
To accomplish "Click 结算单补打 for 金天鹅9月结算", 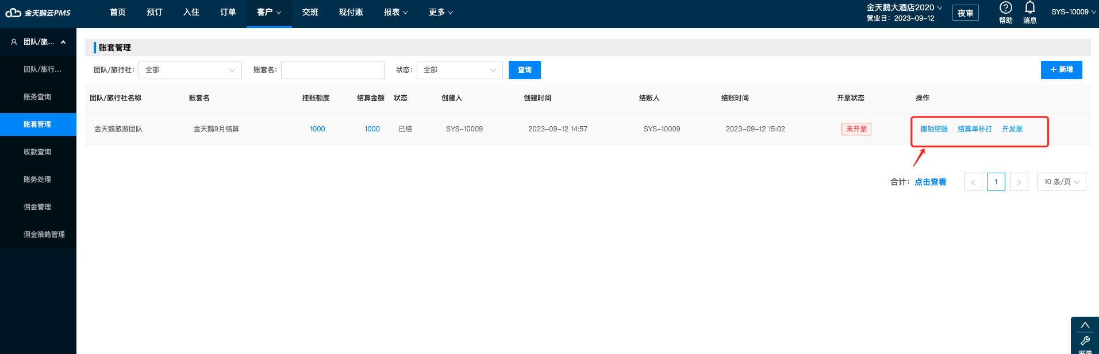I will pos(975,129).
